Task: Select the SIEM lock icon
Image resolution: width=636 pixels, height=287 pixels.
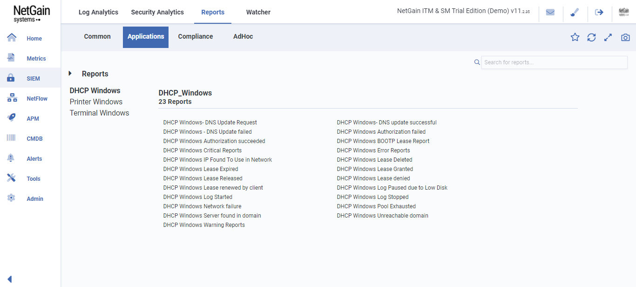Action: pos(11,78)
